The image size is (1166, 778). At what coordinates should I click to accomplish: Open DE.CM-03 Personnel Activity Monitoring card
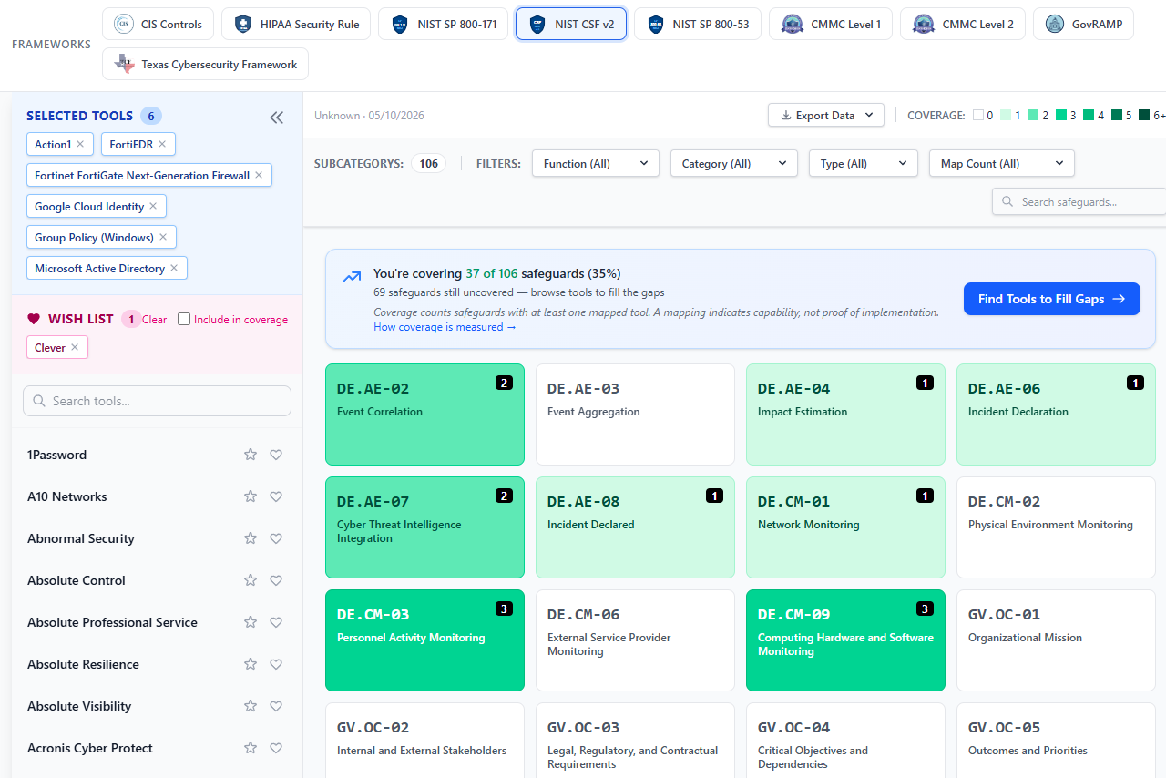point(424,640)
